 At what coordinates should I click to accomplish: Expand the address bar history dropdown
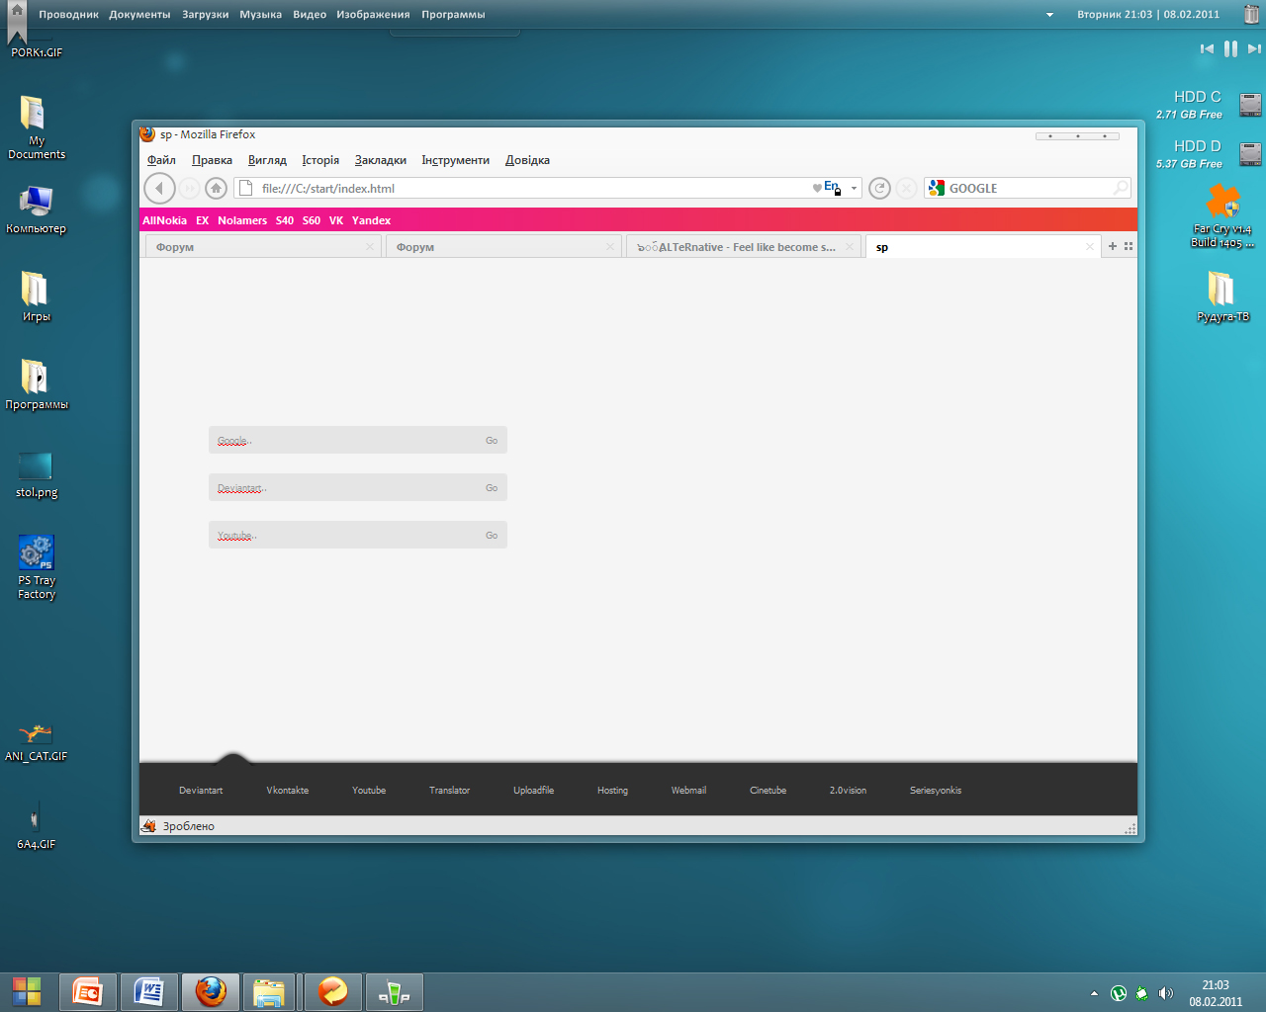click(855, 188)
